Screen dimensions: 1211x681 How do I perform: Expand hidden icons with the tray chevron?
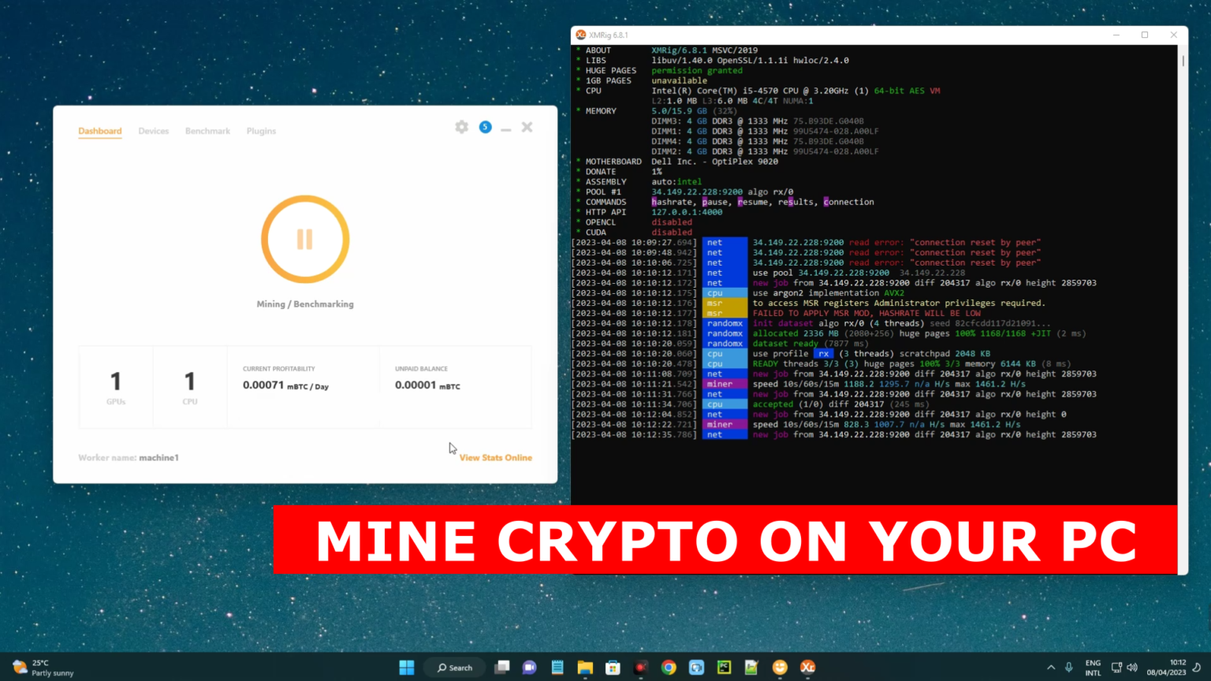tap(1052, 667)
